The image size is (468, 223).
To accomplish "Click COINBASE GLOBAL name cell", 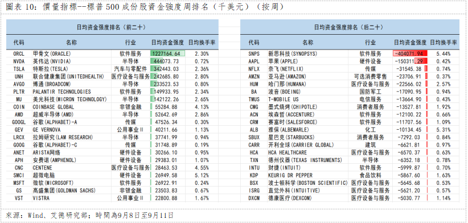I will pos(54,107).
